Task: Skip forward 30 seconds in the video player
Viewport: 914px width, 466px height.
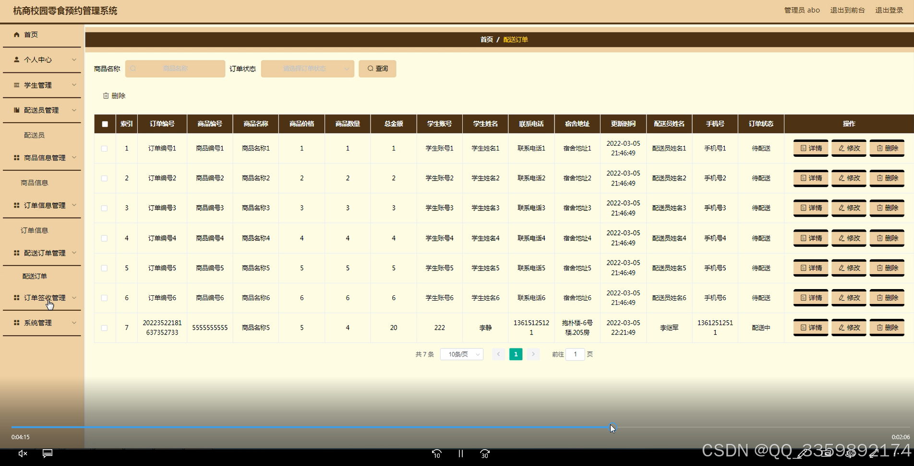Action: coord(485,454)
